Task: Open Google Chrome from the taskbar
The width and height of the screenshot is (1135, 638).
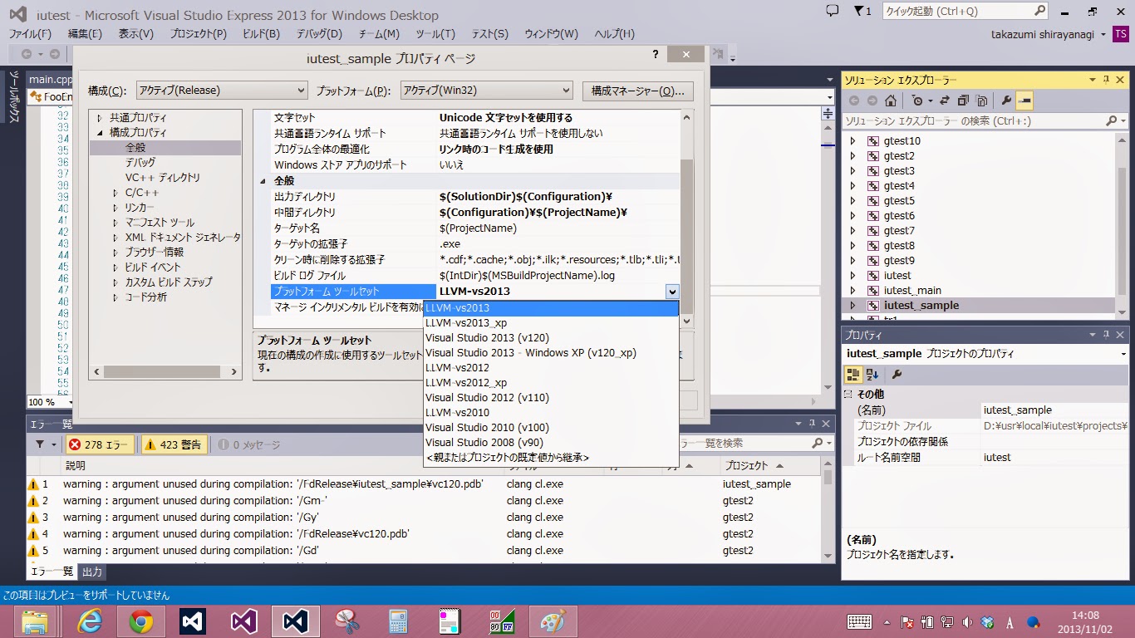Action: click(x=140, y=621)
